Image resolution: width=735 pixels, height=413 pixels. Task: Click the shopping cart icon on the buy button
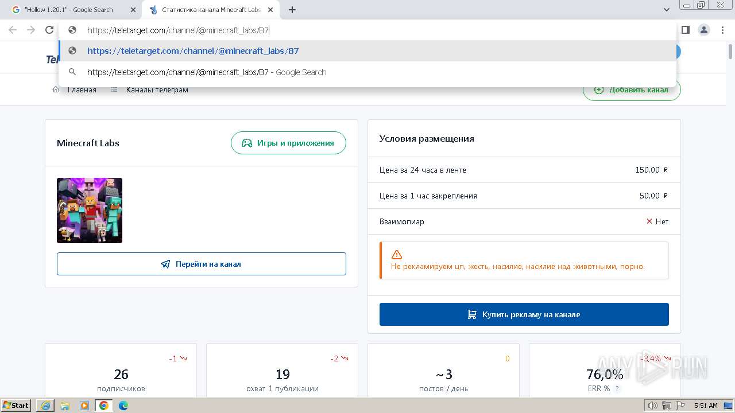[472, 314]
